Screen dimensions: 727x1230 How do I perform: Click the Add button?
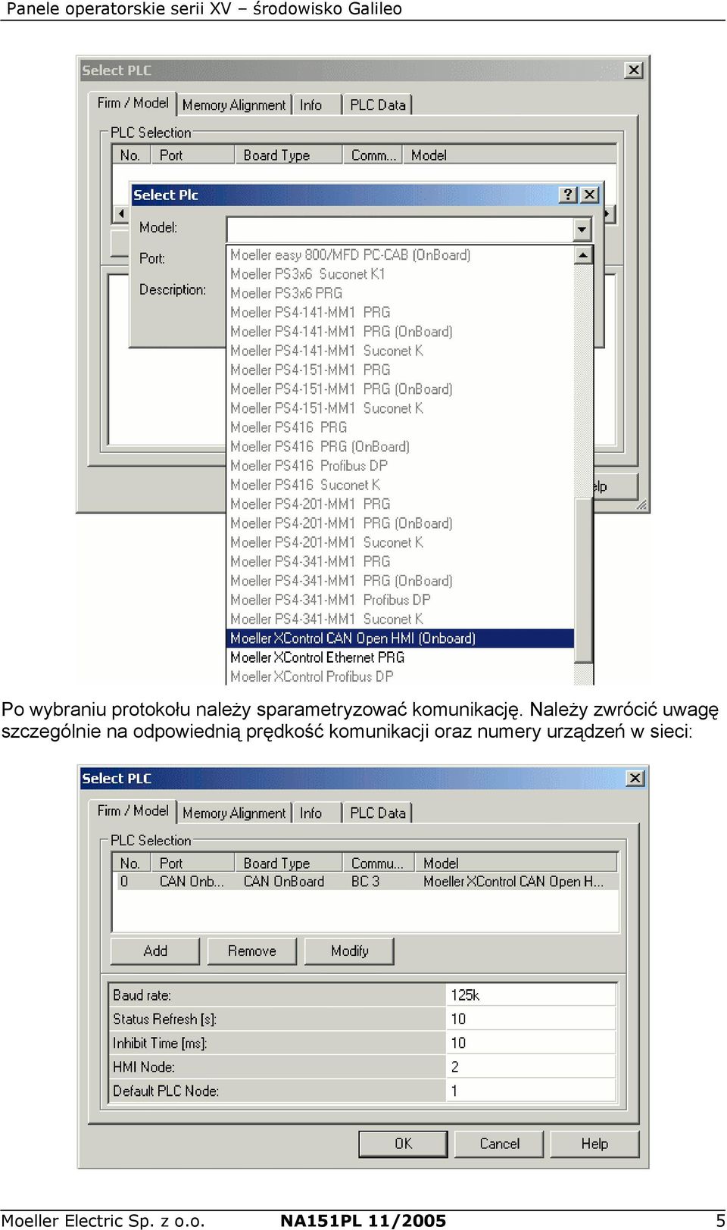(155, 951)
